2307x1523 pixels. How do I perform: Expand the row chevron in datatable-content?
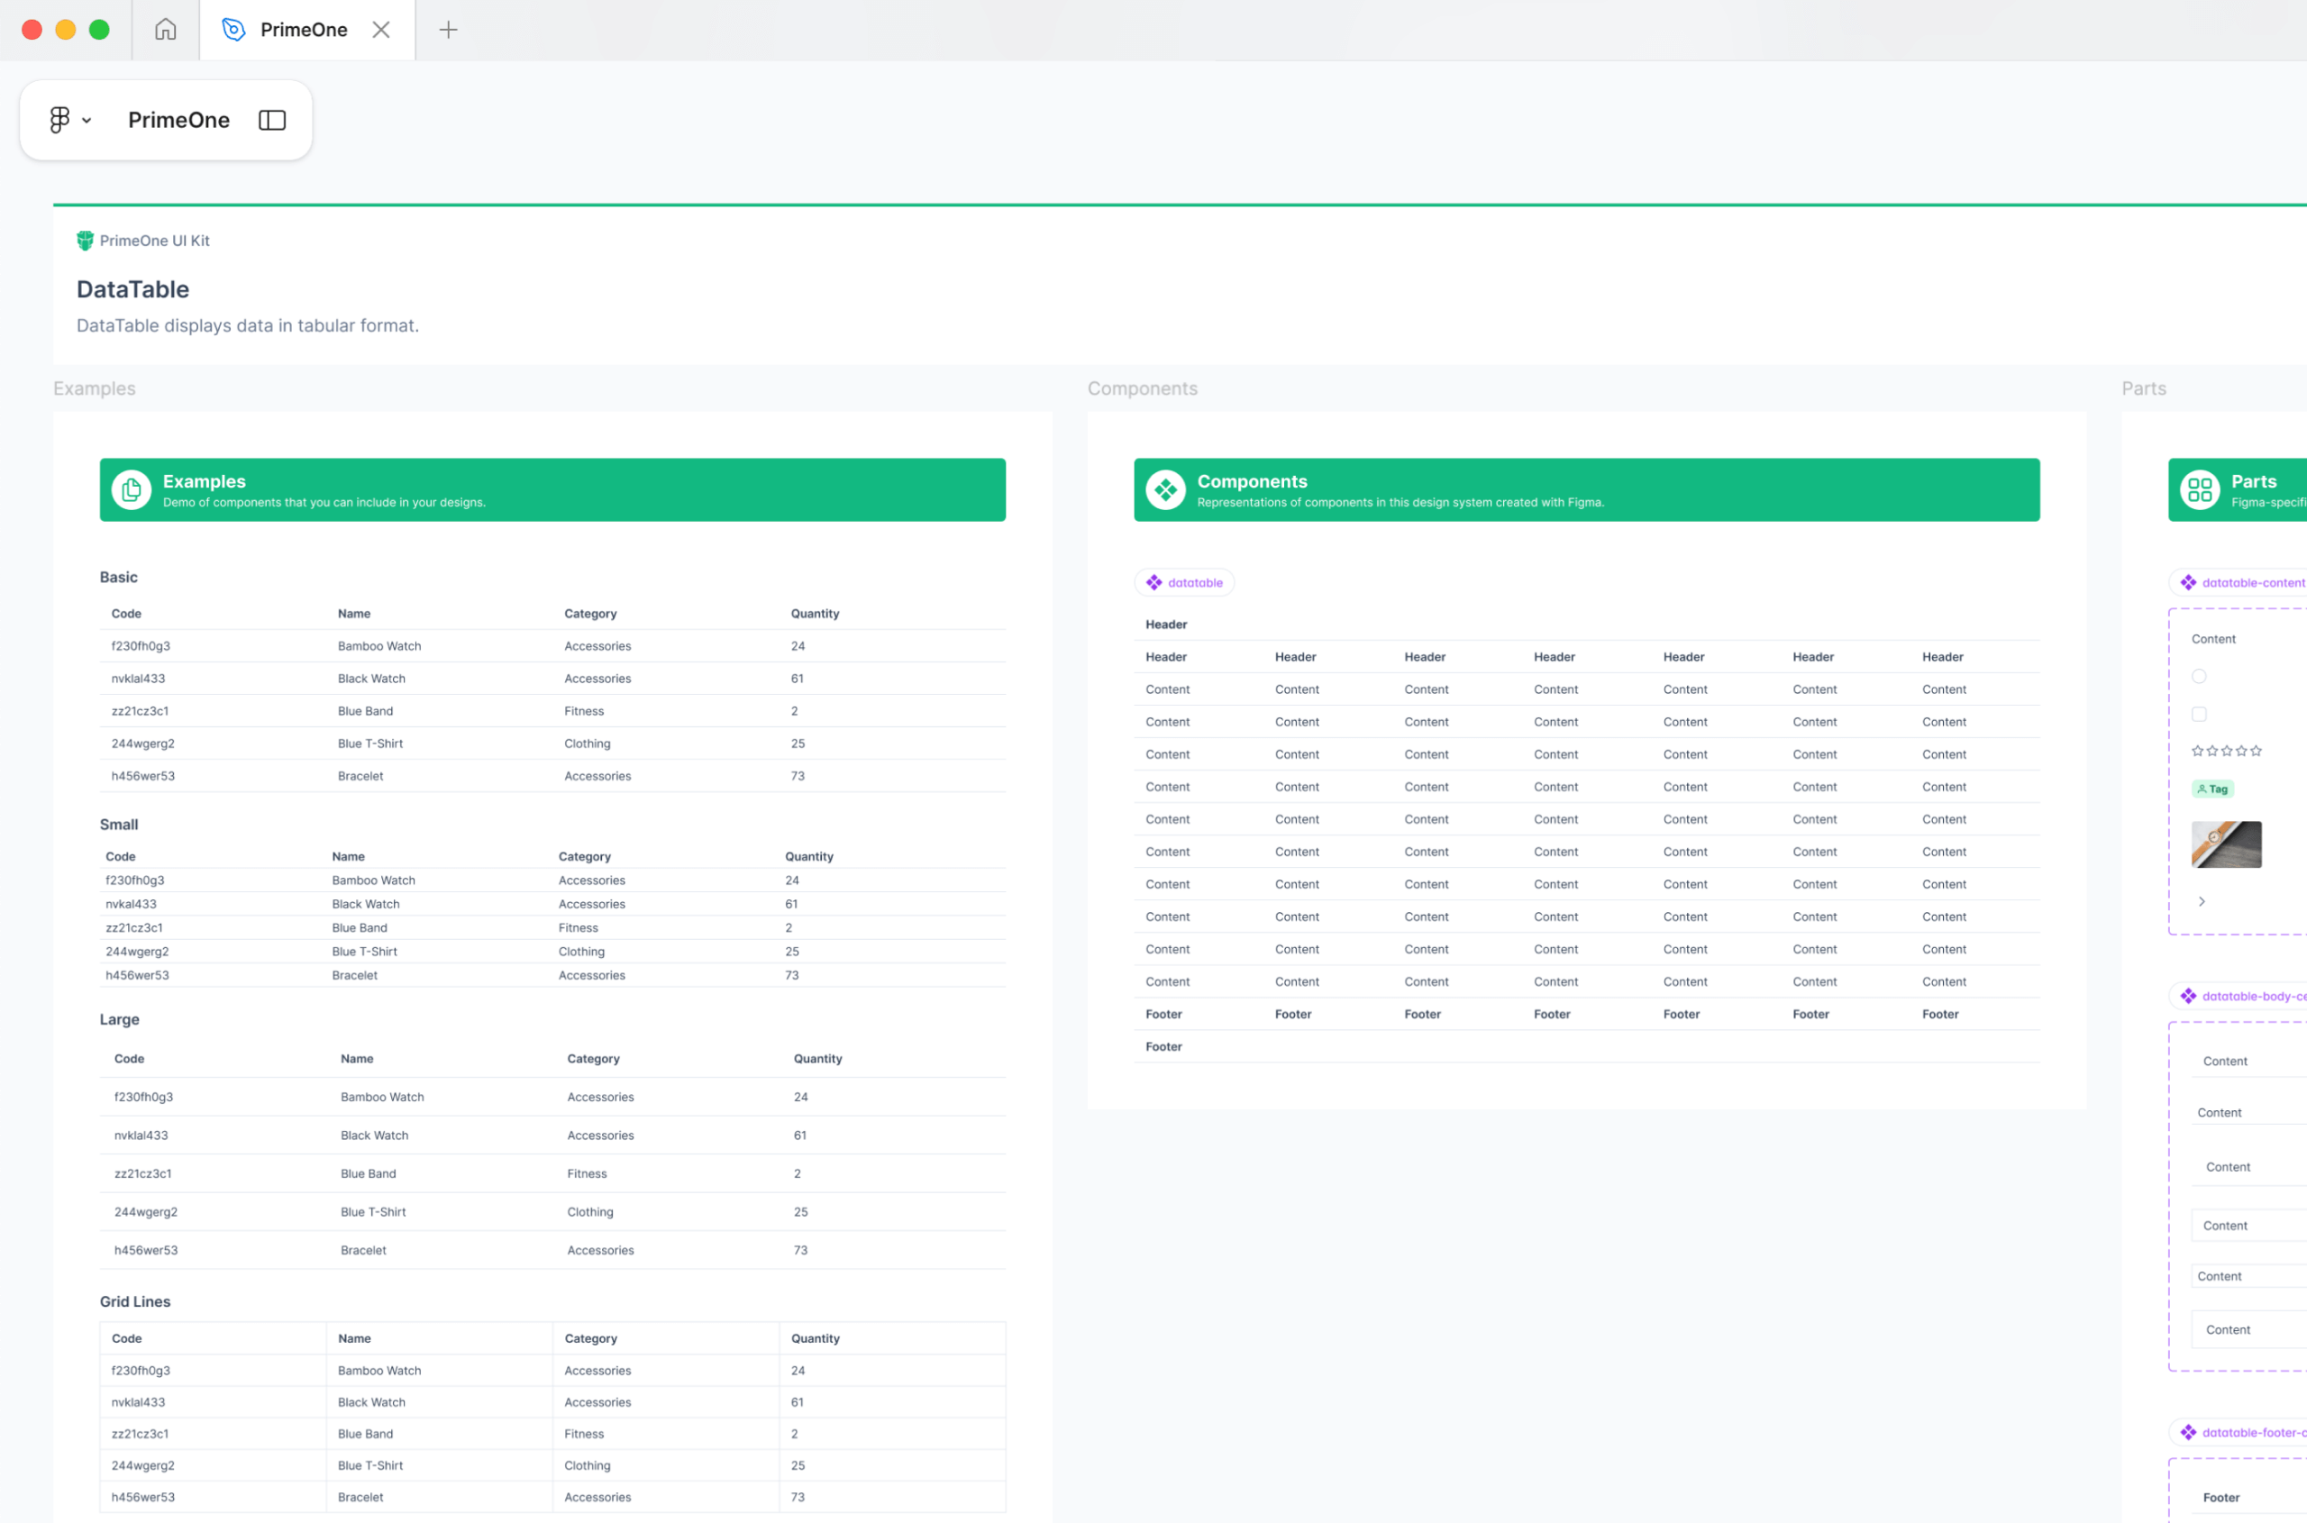coord(2202,901)
